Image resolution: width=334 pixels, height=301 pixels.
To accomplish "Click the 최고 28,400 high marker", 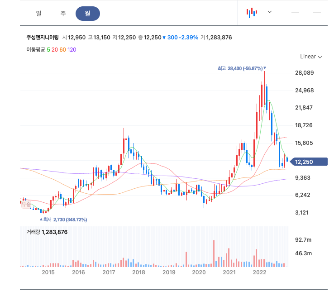I will (242, 68).
